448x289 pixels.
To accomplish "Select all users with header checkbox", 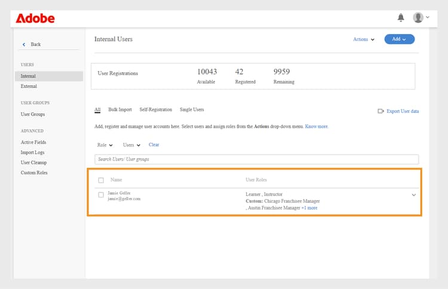I will point(101,180).
